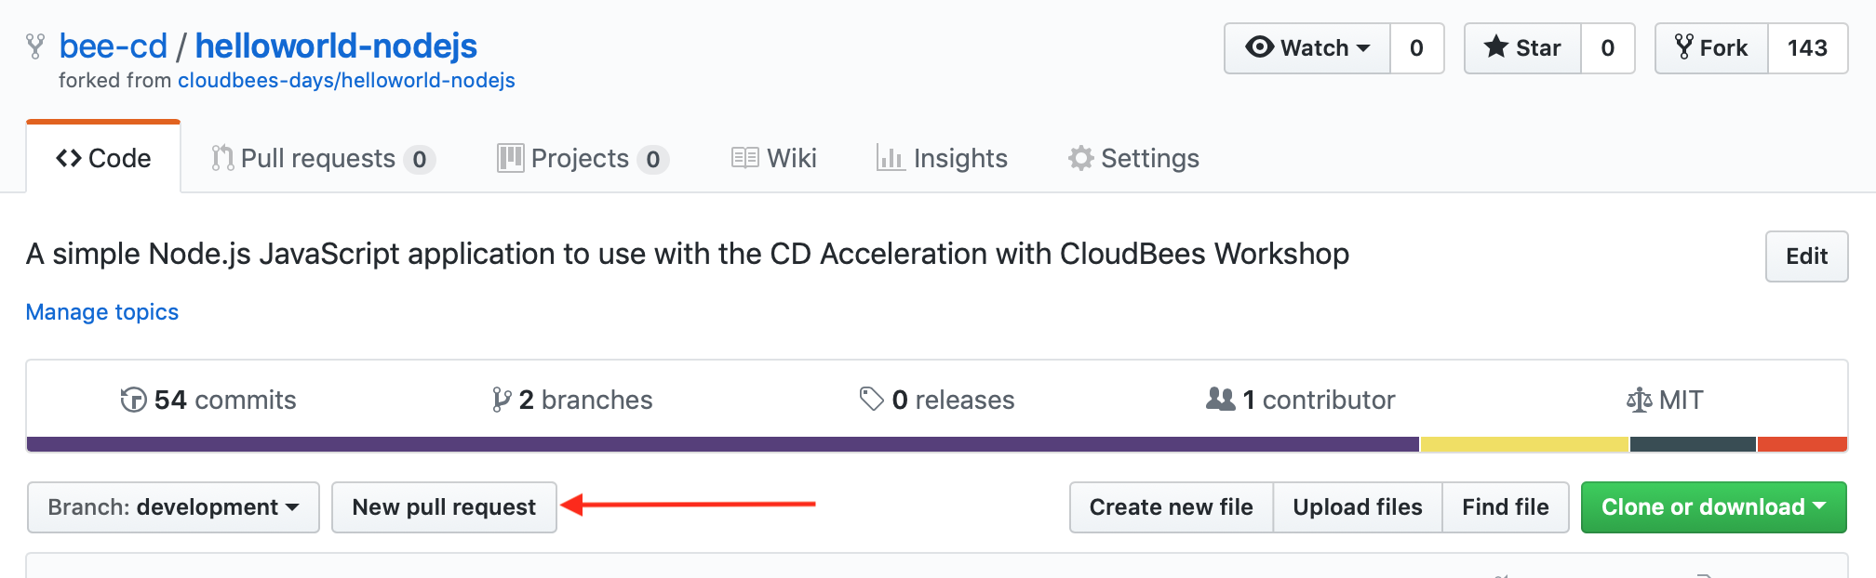The height and width of the screenshot is (578, 1876).
Task: Click the fork icon beside the repository name
Action: 35,46
